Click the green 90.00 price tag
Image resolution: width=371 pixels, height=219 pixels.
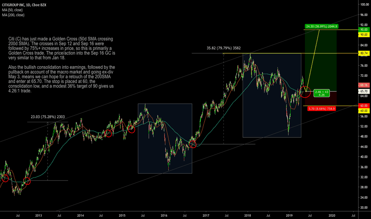[x=364, y=29]
